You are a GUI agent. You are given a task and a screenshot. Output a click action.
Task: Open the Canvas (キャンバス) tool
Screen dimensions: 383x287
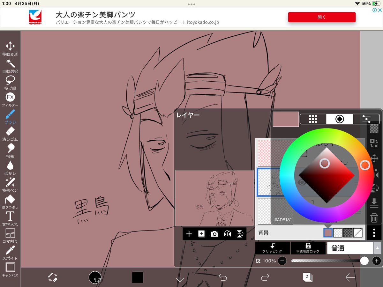tap(10, 270)
